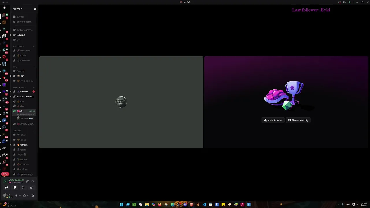Click the user avatar in bottom panel
Viewport: 370px width, 208px height.
pos(5,196)
